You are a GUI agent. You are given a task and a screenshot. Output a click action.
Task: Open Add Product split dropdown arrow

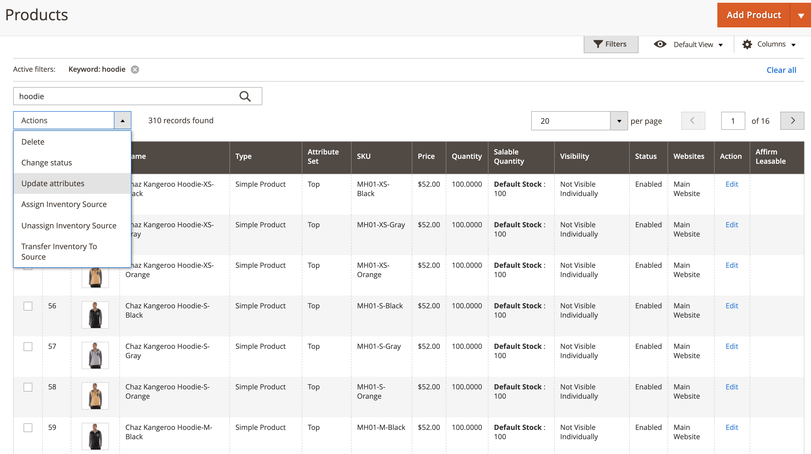point(801,15)
